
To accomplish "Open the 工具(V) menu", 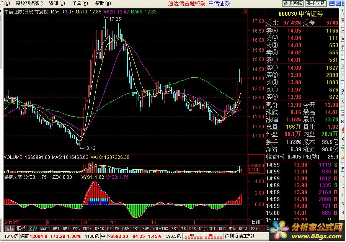I will (80, 3).
